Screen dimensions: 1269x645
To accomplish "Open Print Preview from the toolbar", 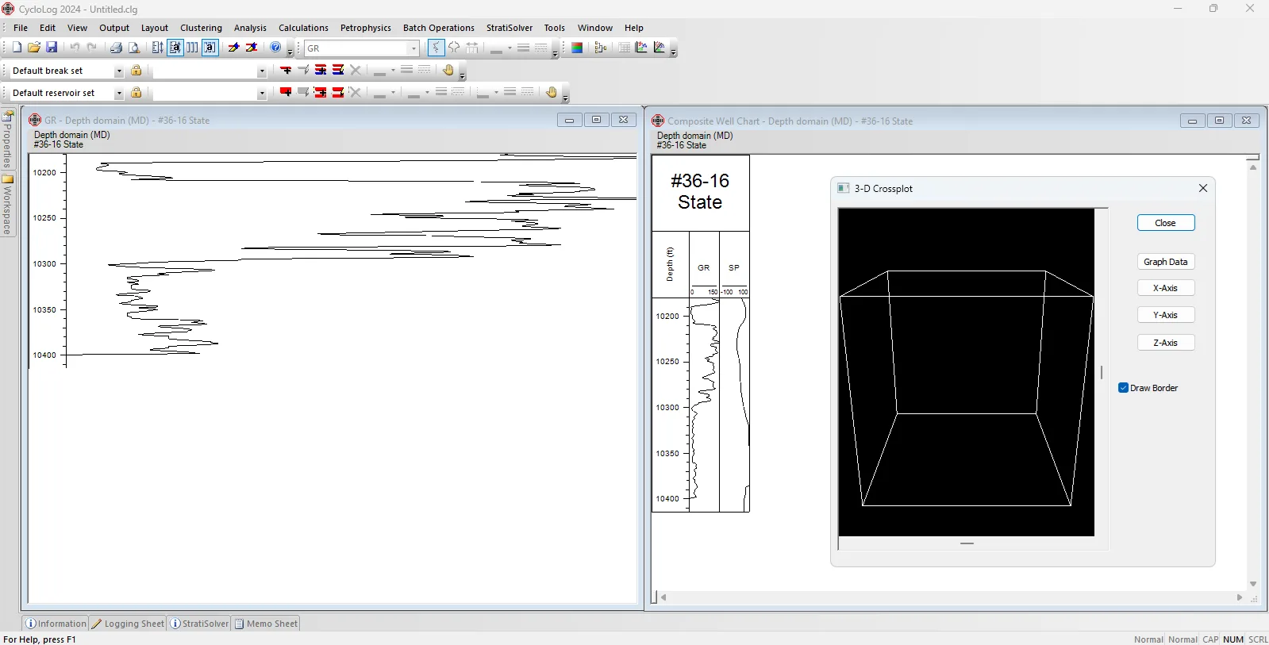I will (134, 48).
